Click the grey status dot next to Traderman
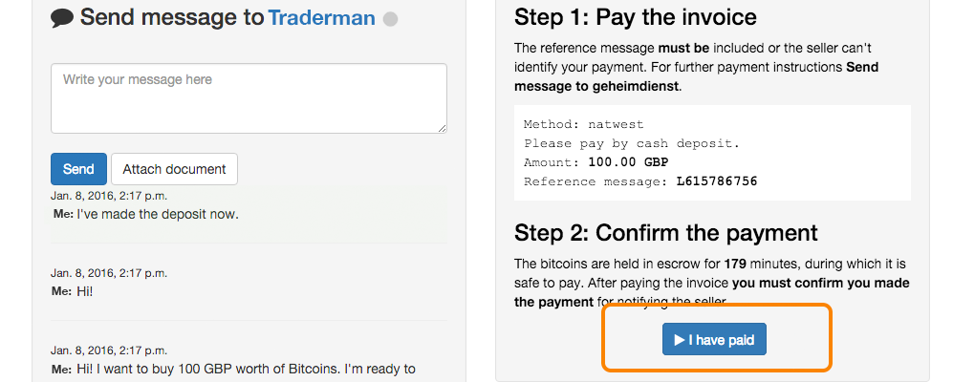Viewport: 953px width, 382px height. point(391,19)
